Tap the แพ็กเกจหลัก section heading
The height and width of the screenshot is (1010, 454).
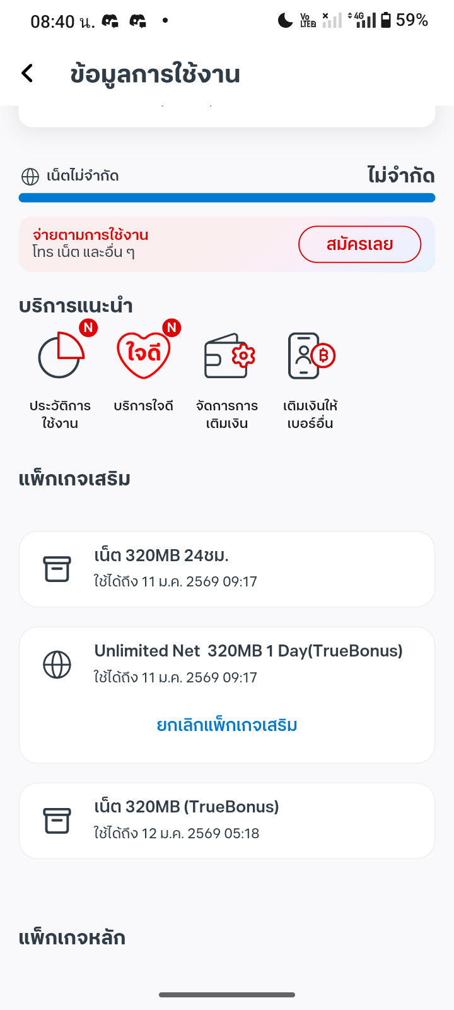click(x=72, y=937)
